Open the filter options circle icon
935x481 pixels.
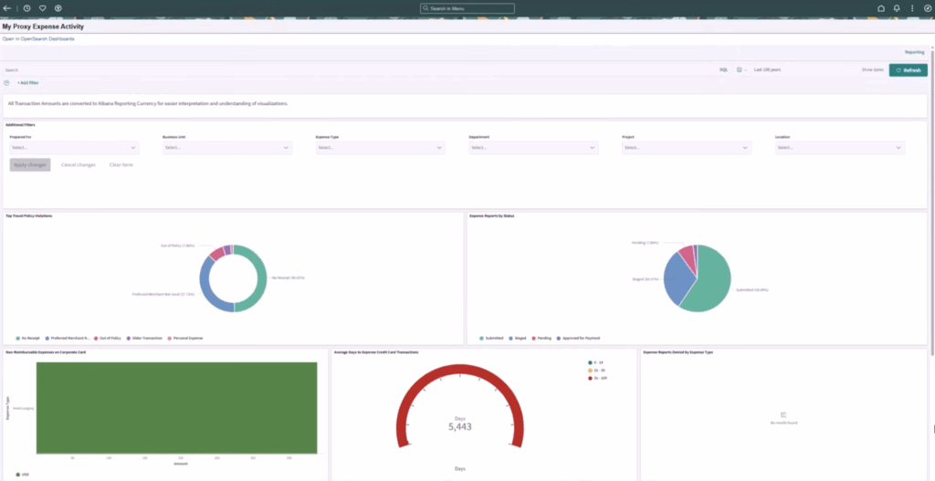coord(6,83)
